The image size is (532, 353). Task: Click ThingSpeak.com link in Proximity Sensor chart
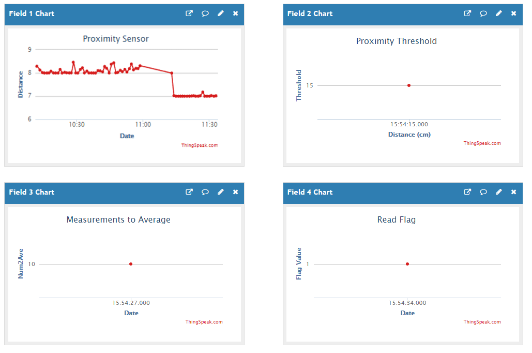point(200,145)
